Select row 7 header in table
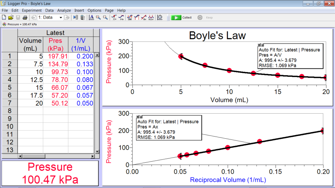This screenshot has height=188, width=335. [9, 103]
